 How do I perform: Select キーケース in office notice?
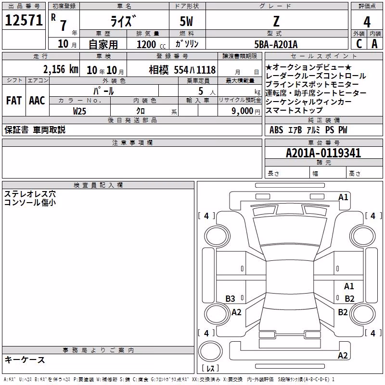coord(25,359)
